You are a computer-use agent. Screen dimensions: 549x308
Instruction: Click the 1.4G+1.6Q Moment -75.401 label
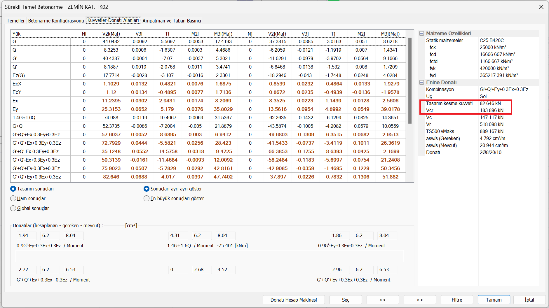(208, 246)
